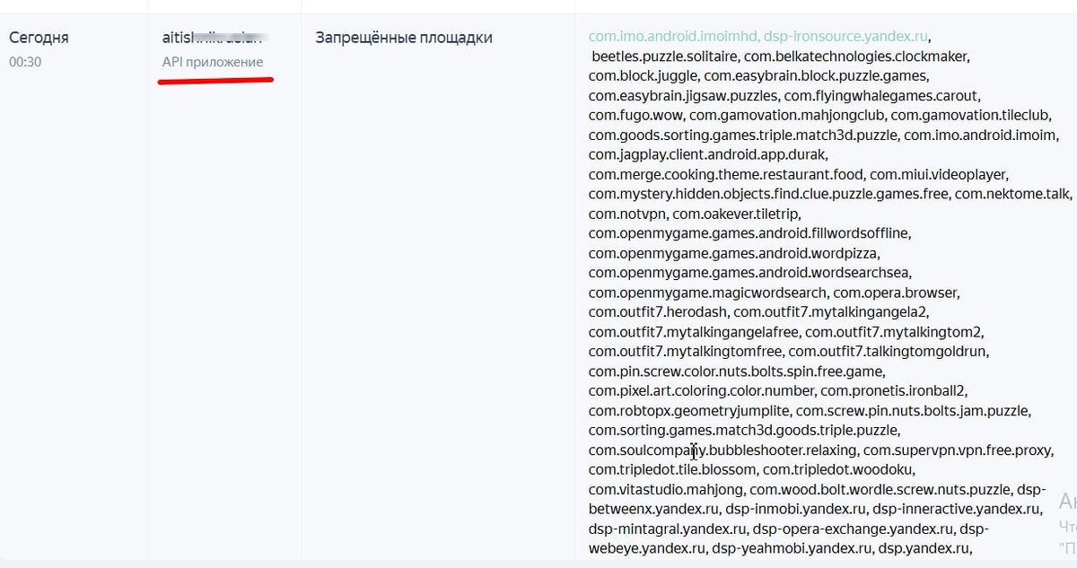Select com.nektome.talk entry
Viewport: 1077px width, 568px height.
click(1012, 194)
